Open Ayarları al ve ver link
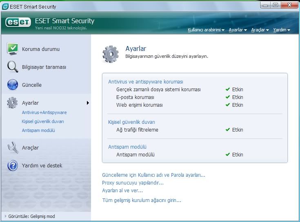 click(x=122, y=191)
